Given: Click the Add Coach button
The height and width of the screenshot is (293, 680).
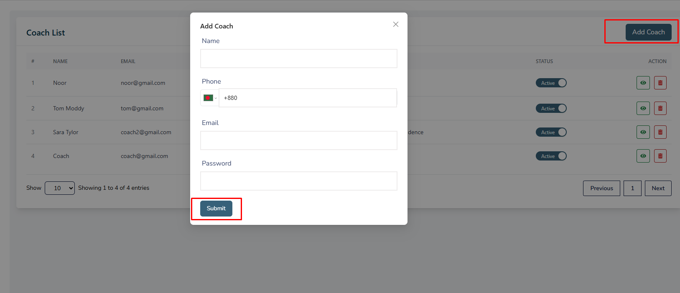Looking at the screenshot, I should tap(648, 32).
